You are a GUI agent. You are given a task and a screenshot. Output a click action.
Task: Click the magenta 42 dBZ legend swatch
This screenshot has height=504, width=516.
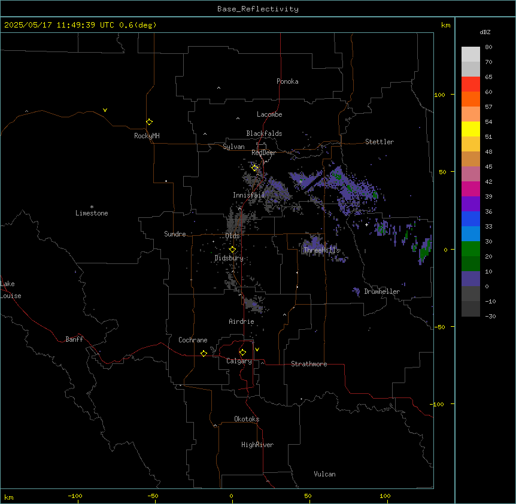click(471, 189)
